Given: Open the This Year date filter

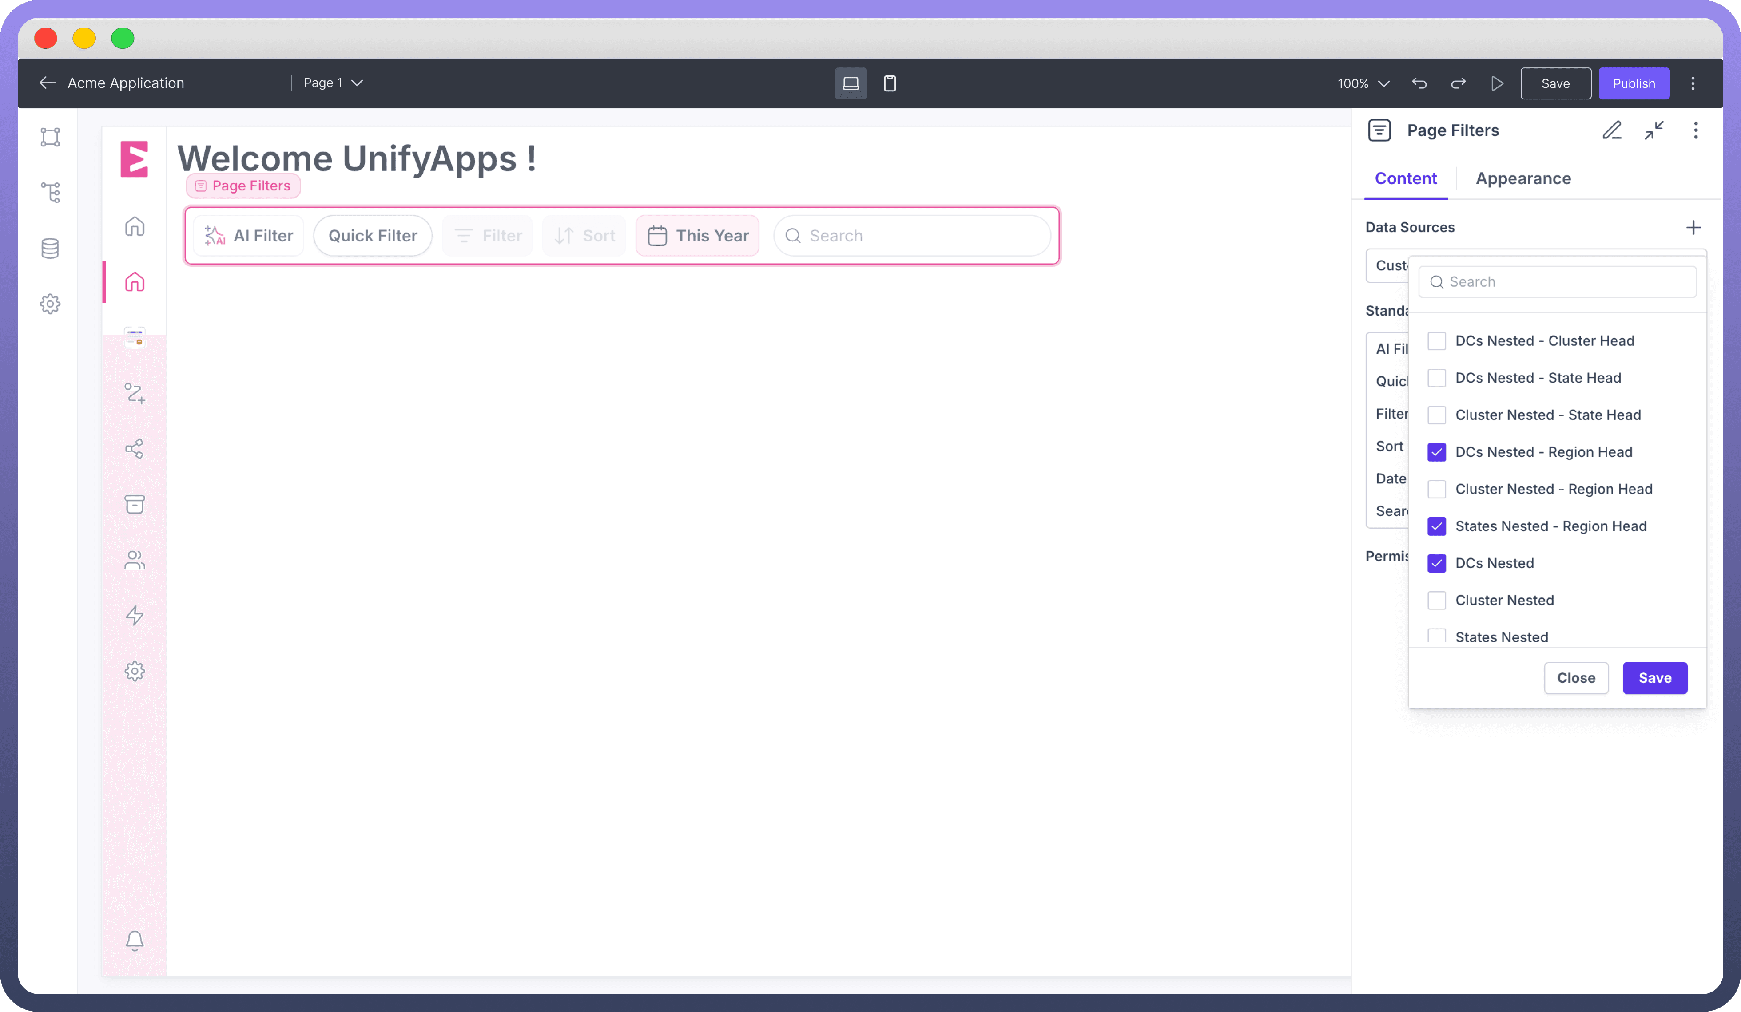Looking at the screenshot, I should (x=697, y=236).
